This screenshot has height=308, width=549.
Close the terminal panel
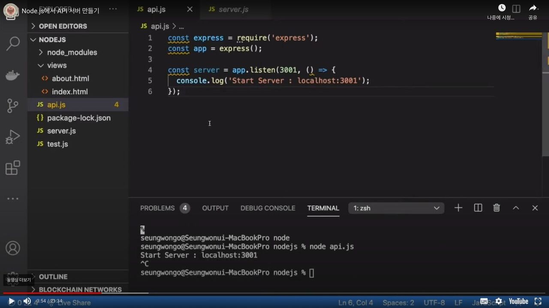click(535, 208)
